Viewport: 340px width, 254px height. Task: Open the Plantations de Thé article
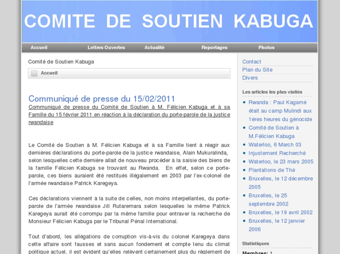point(272,170)
